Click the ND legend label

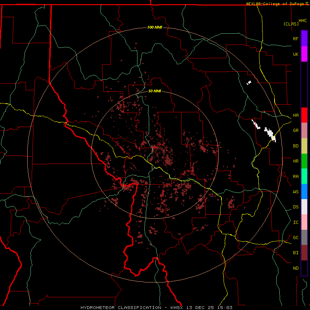tap(296, 268)
